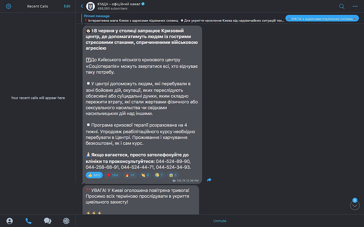Open the Settings tab at bottom
This screenshot has height=227, width=364.
[66, 221]
